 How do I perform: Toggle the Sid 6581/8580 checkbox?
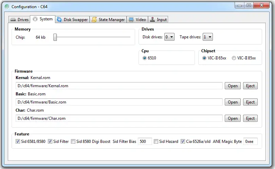18,141
